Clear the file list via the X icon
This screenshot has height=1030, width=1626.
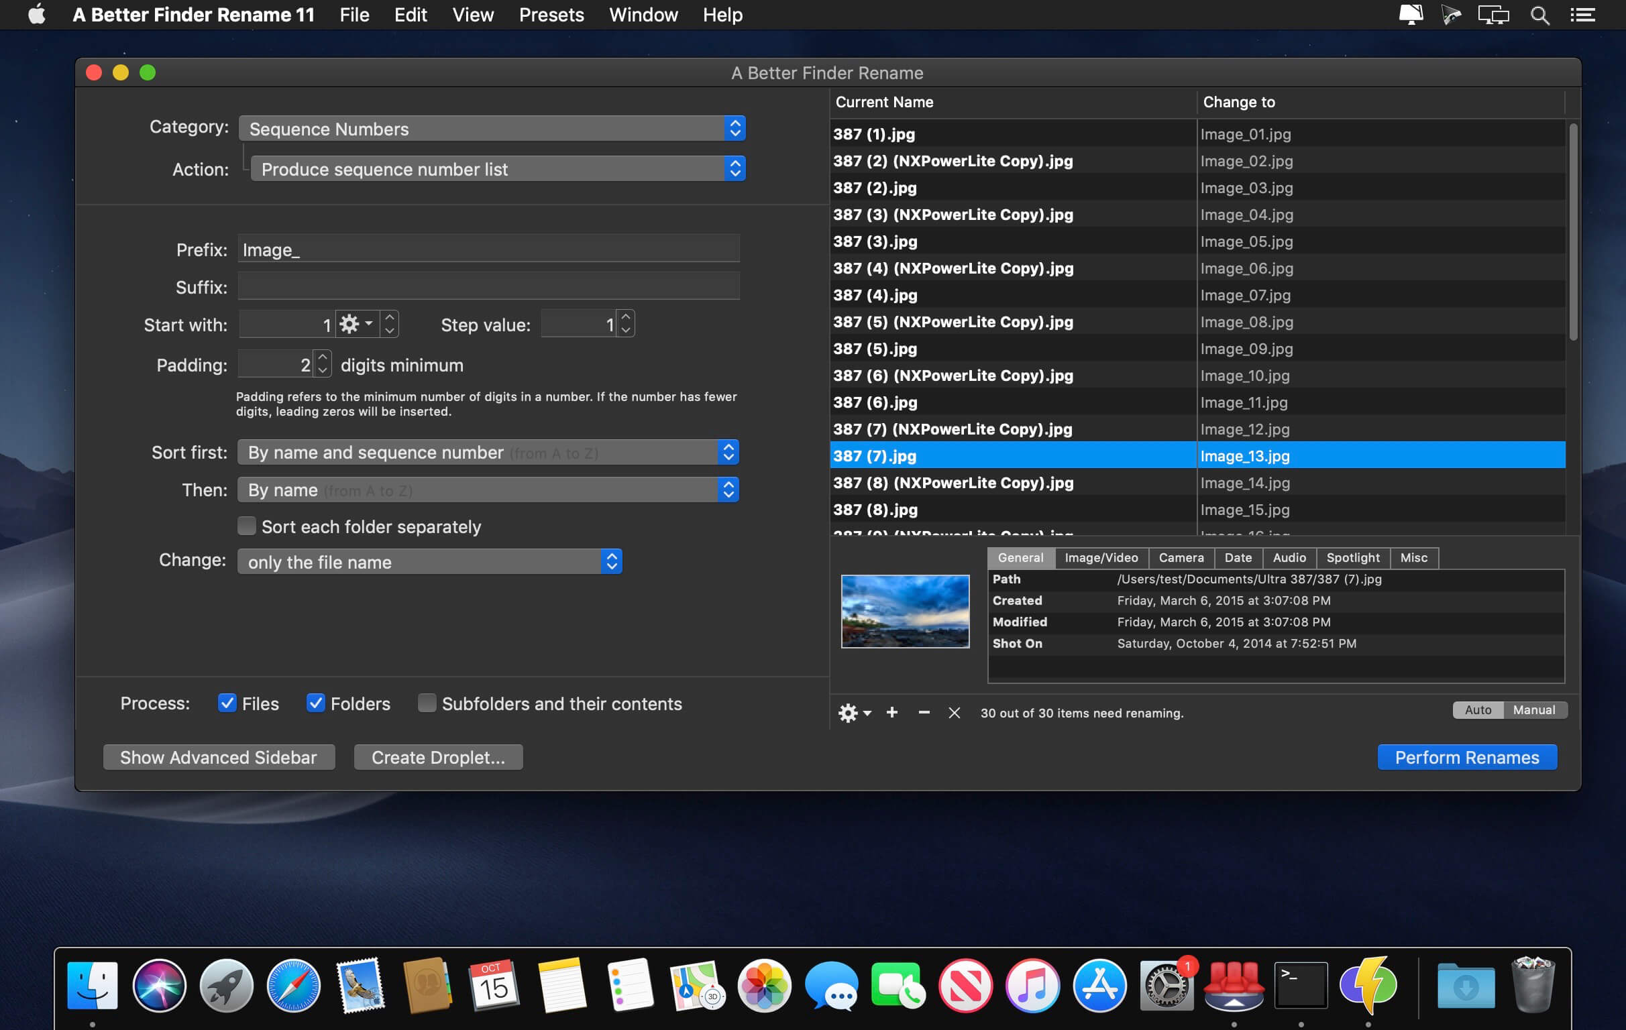pyautogui.click(x=953, y=713)
